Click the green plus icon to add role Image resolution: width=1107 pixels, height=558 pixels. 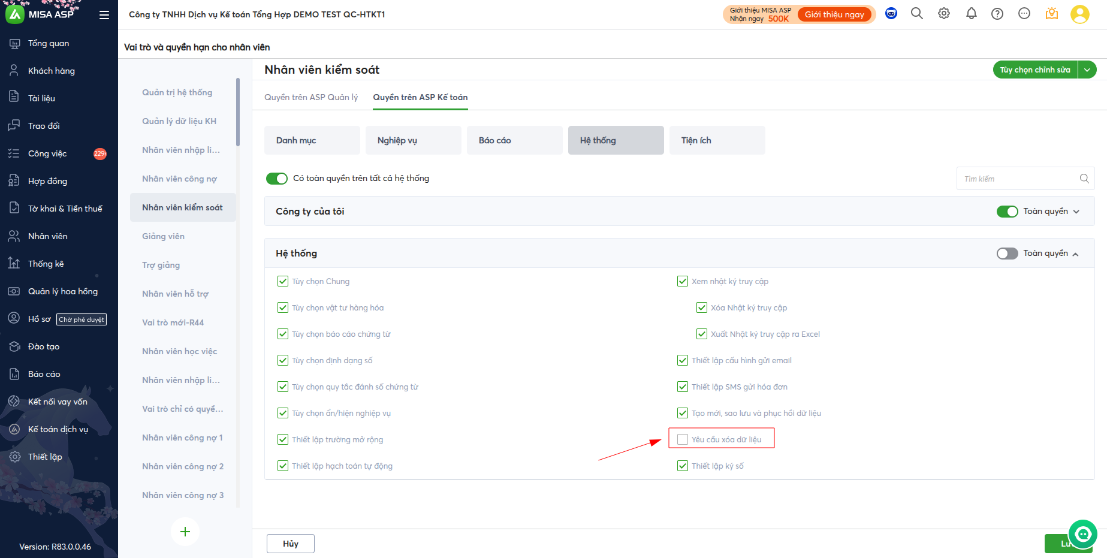[x=185, y=532]
